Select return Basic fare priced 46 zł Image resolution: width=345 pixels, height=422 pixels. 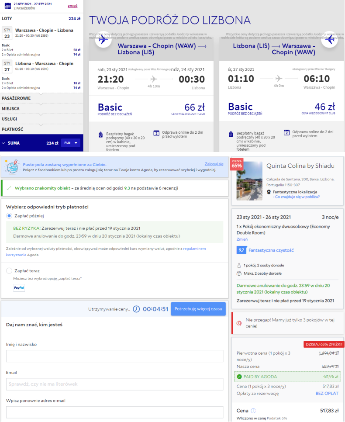(282, 108)
